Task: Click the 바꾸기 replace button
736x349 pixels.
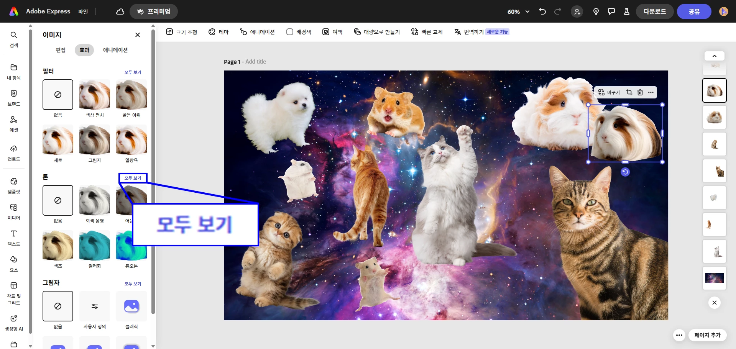Action: [609, 92]
